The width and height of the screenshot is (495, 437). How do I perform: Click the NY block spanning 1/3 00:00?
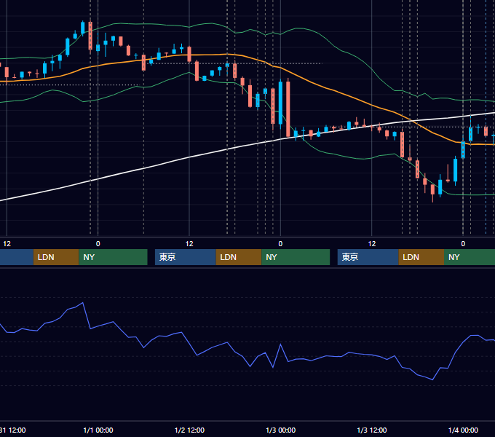coord(296,257)
